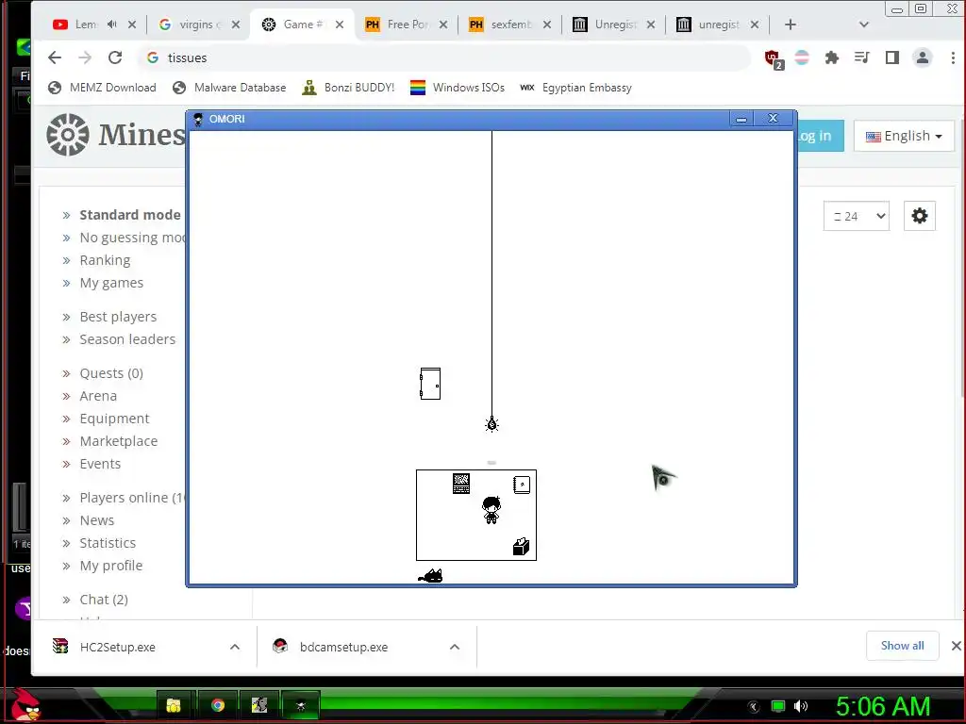The height and width of the screenshot is (724, 966).
Task: Open the Marketplace page
Action: 119,441
